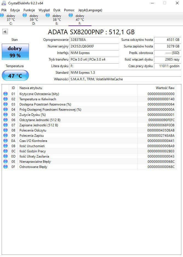Image resolution: width=183 pixels, height=257 pixels.
Task: Open the Edycja menu
Action: [15, 10]
